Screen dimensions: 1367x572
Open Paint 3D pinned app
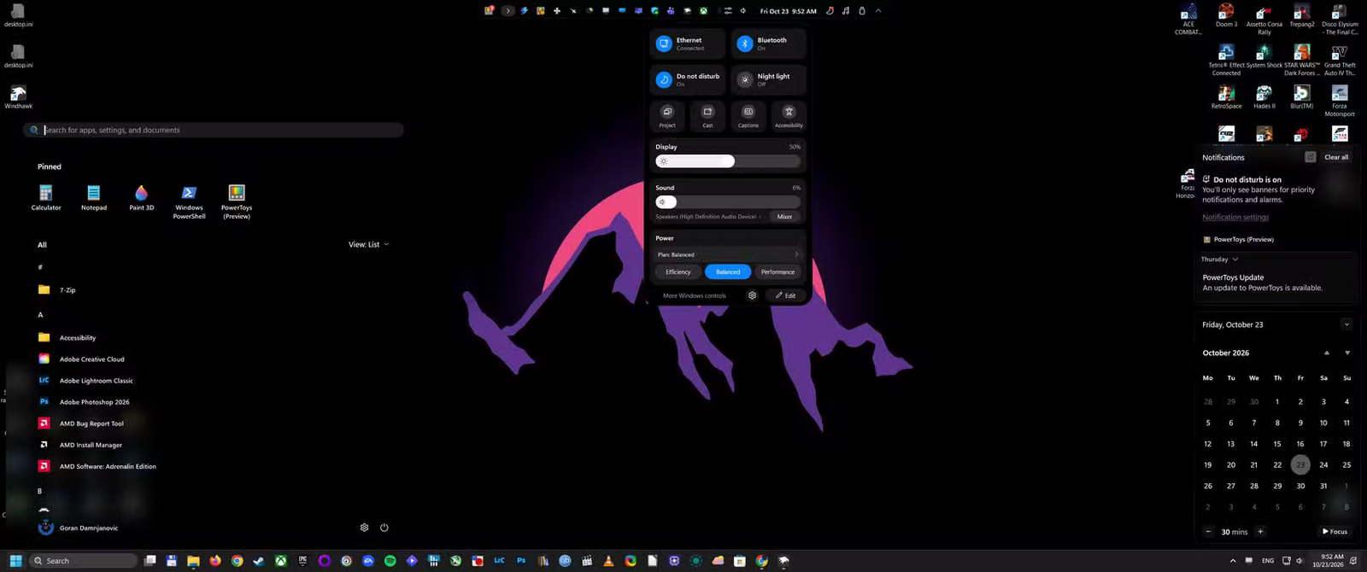coord(142,197)
